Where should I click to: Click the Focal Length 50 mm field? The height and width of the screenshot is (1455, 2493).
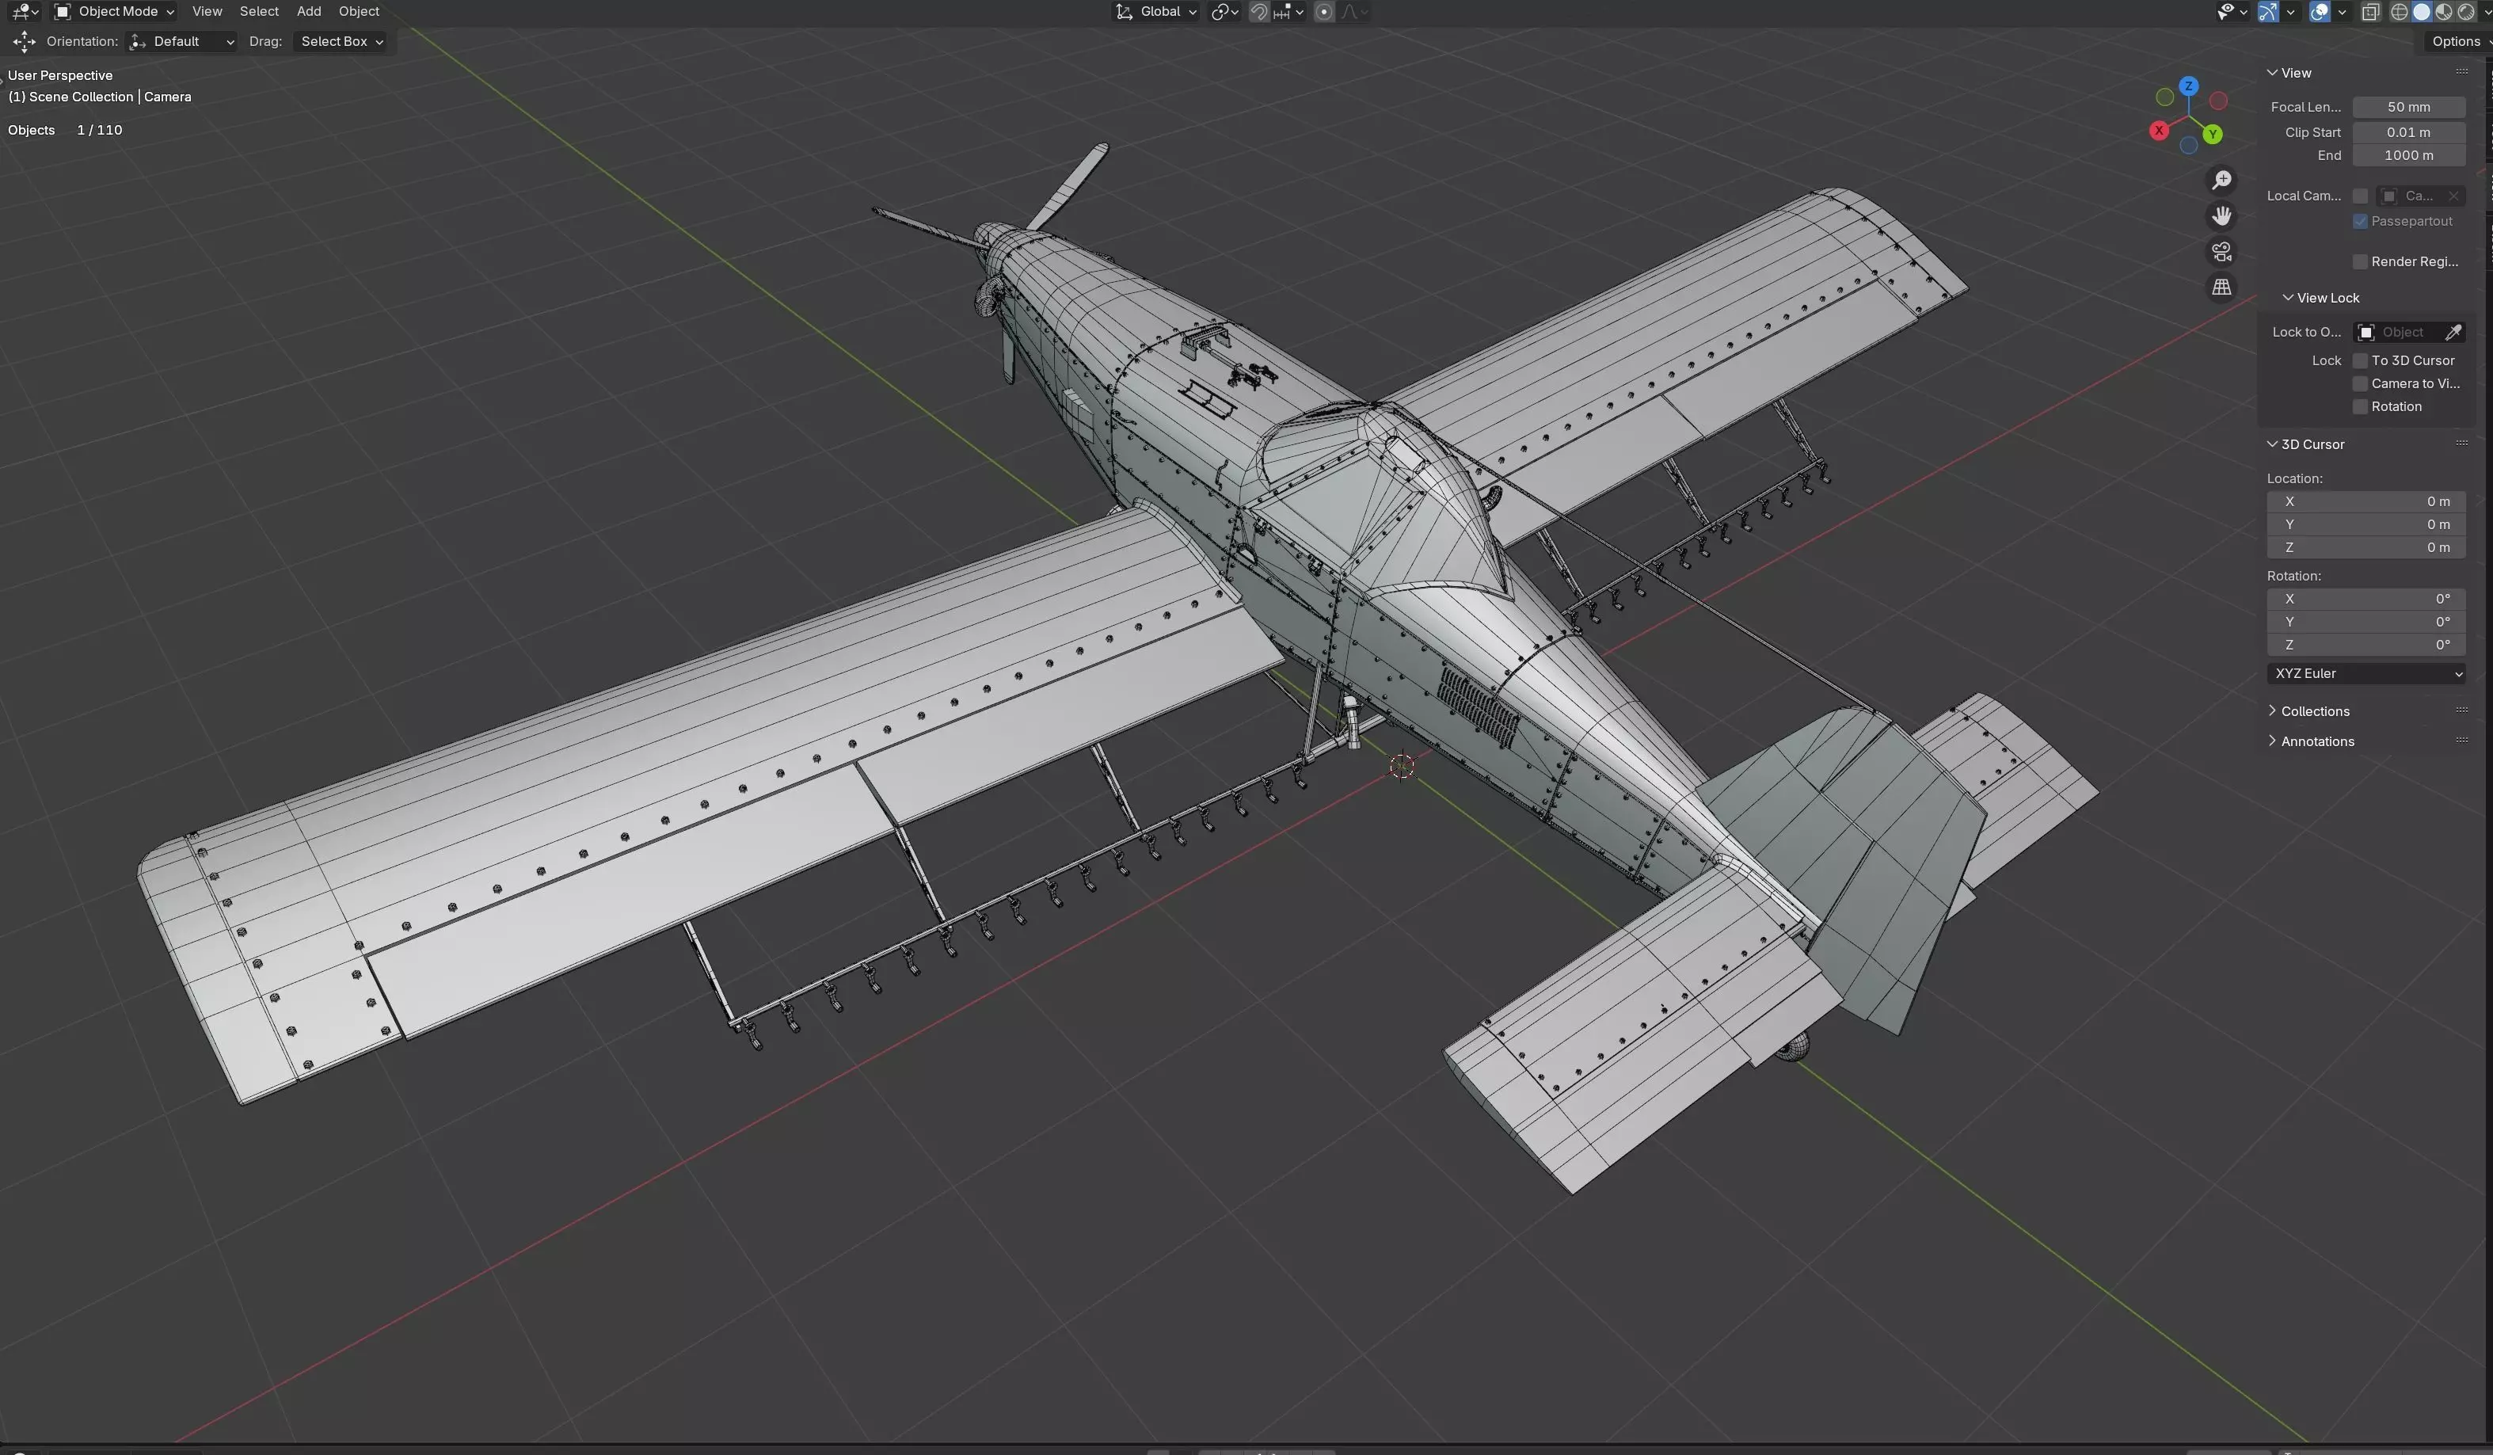(2409, 107)
